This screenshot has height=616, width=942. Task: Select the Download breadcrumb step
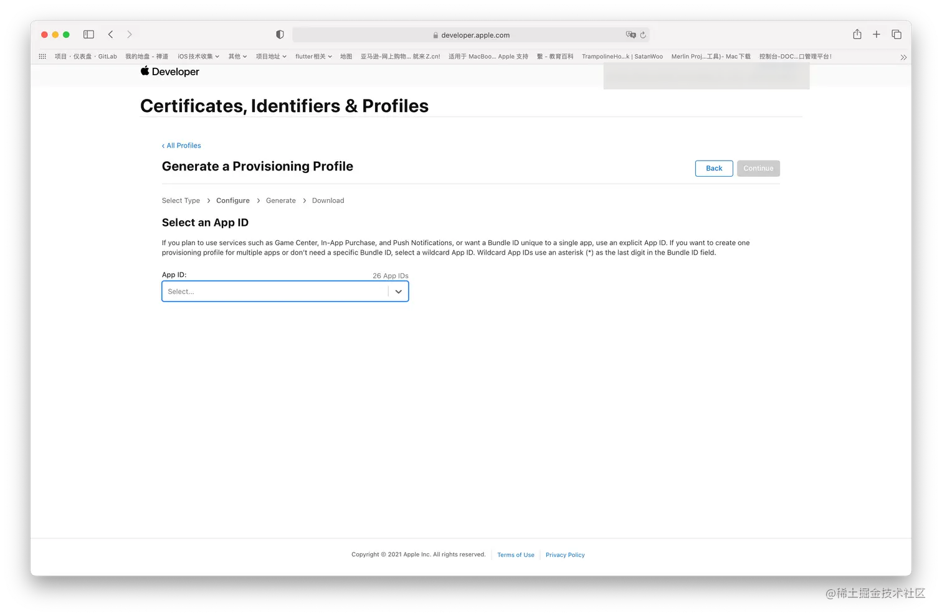pos(328,200)
